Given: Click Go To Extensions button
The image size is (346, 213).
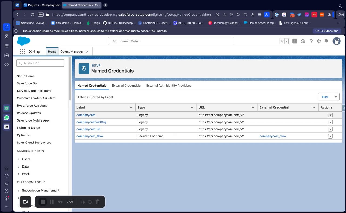Looking at the screenshot, I should (x=327, y=31).
